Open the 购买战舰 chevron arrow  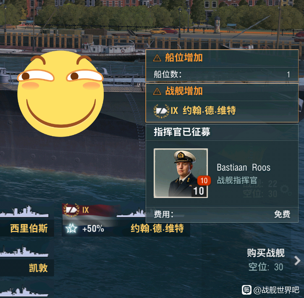pyautogui.click(x=297, y=261)
